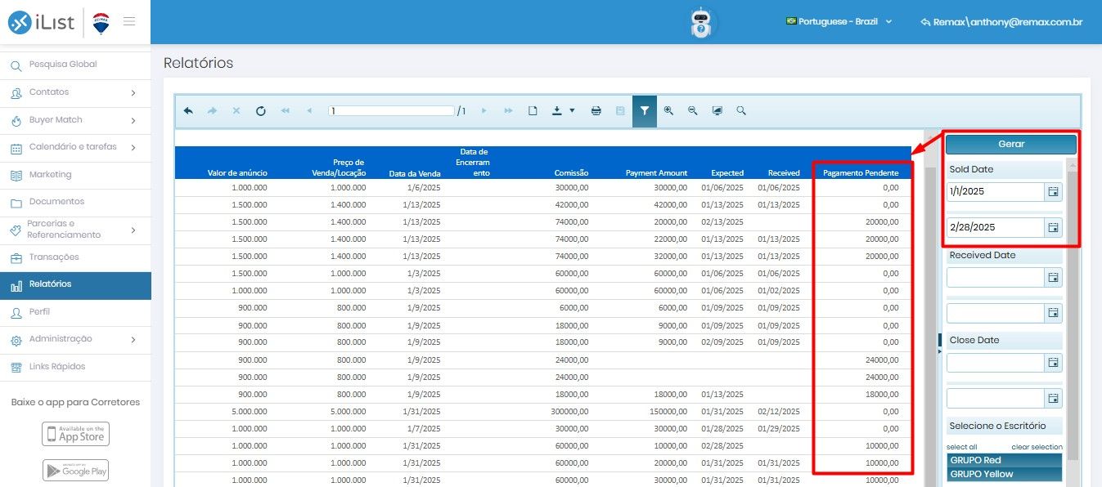Click the Remax\anthony@remax.com.br account link
1102x487 pixels.
click(1001, 22)
